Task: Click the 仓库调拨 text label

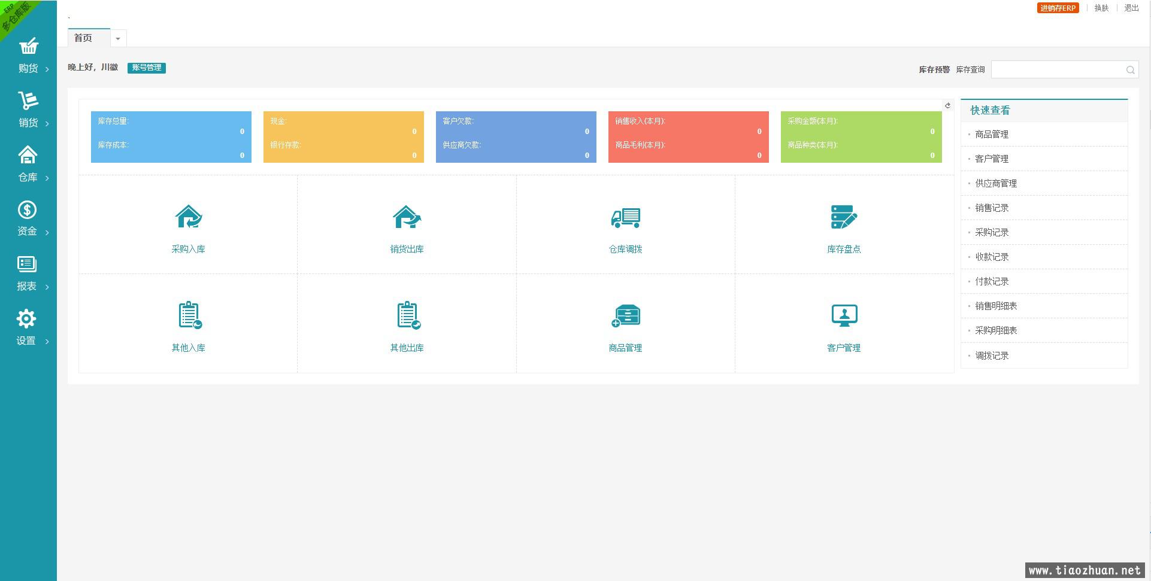Action: point(626,250)
